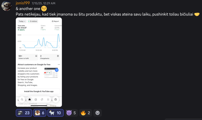Select the Home tab icon
This screenshot has height=120, width=202.
(x=29, y=99)
